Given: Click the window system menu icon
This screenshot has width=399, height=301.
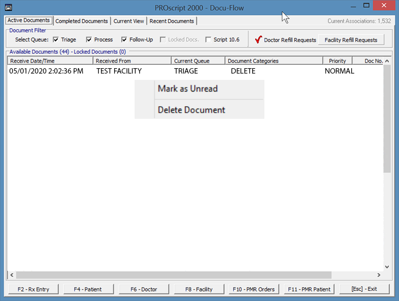Looking at the screenshot, I should coord(8,7).
